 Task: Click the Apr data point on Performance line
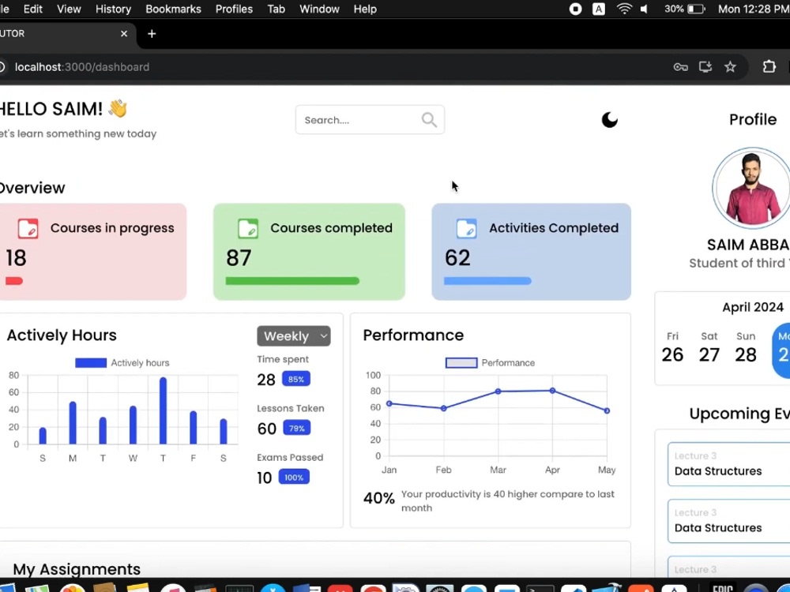(x=552, y=391)
